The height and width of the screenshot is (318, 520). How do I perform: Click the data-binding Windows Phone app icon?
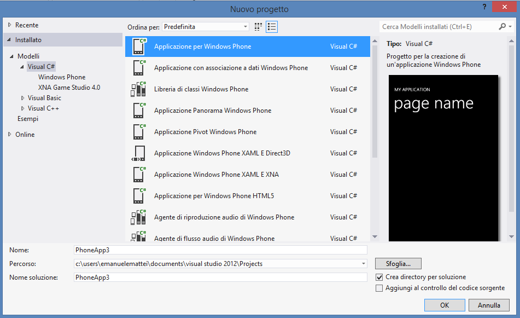[139, 68]
